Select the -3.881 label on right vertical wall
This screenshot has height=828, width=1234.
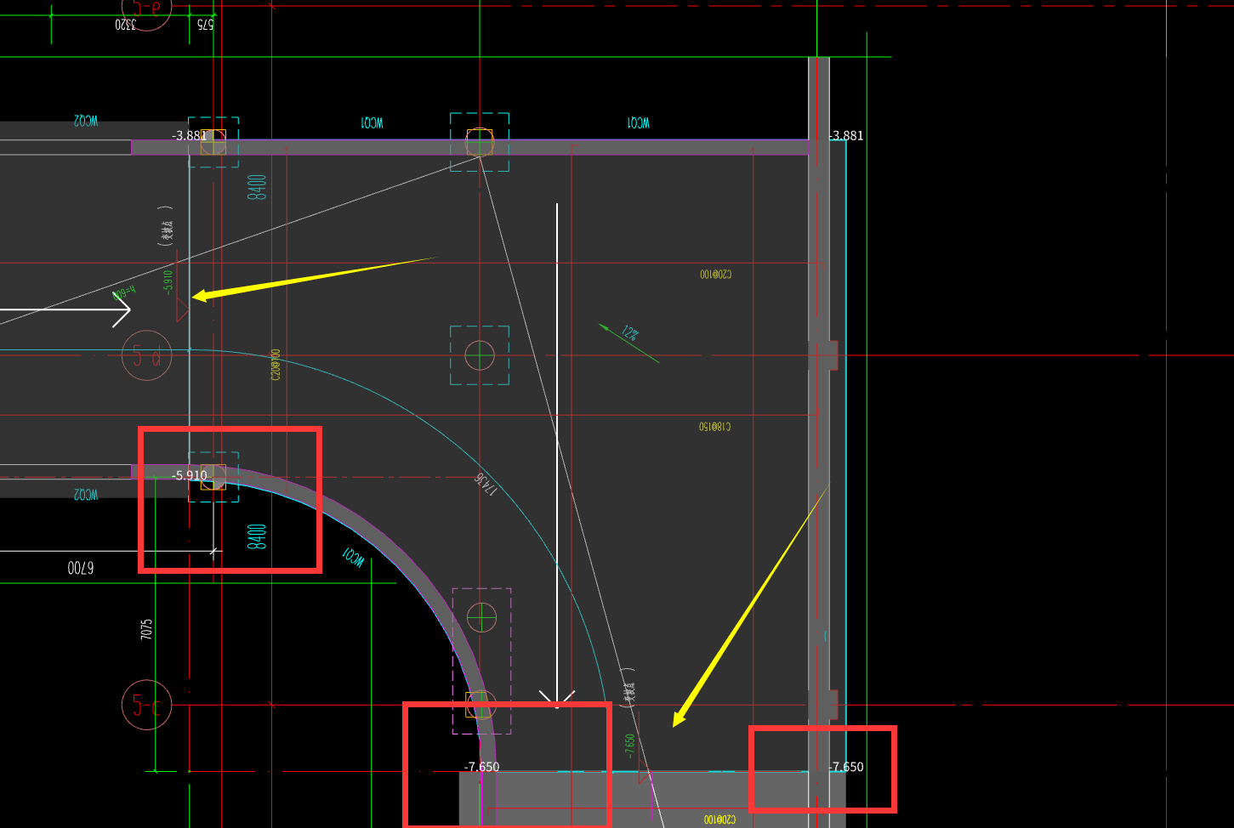847,135
